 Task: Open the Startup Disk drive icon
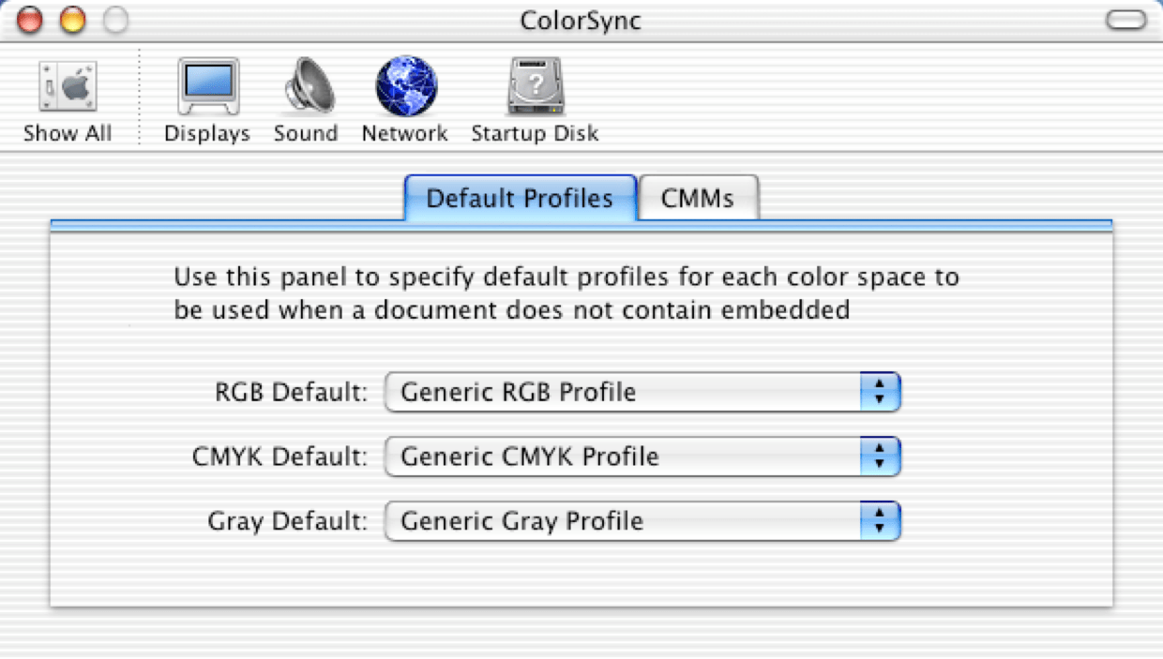535,87
